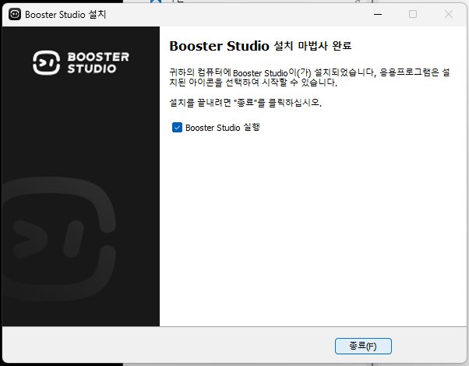Minimize the Booster Studio installer window
Screen dimensions: 469x366
(x=378, y=14)
